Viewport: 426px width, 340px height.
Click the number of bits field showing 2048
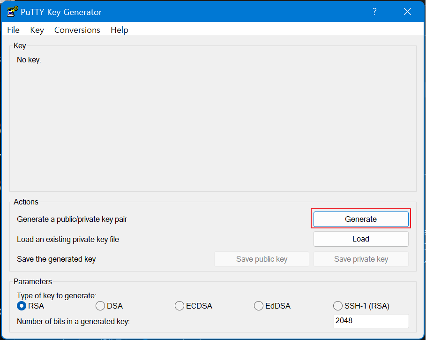click(371, 321)
